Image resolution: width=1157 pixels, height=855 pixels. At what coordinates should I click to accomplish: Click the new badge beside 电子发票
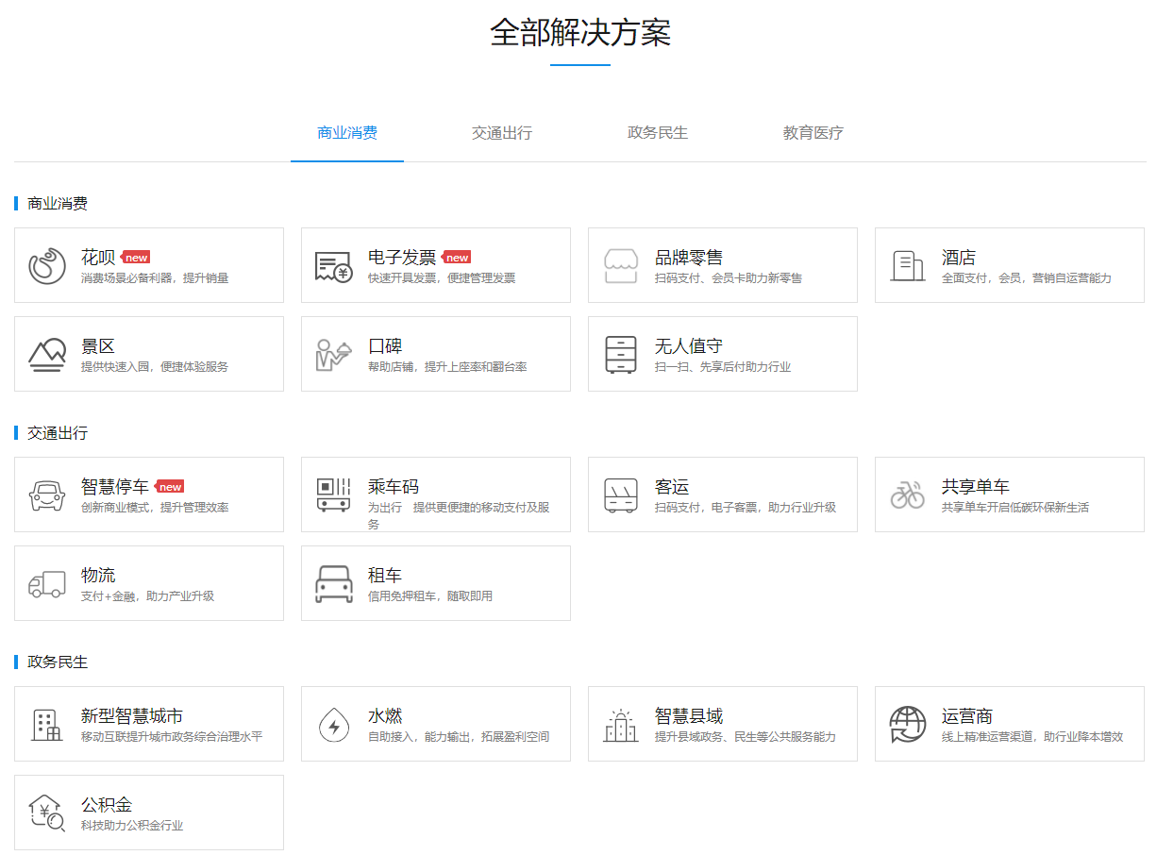(x=456, y=258)
